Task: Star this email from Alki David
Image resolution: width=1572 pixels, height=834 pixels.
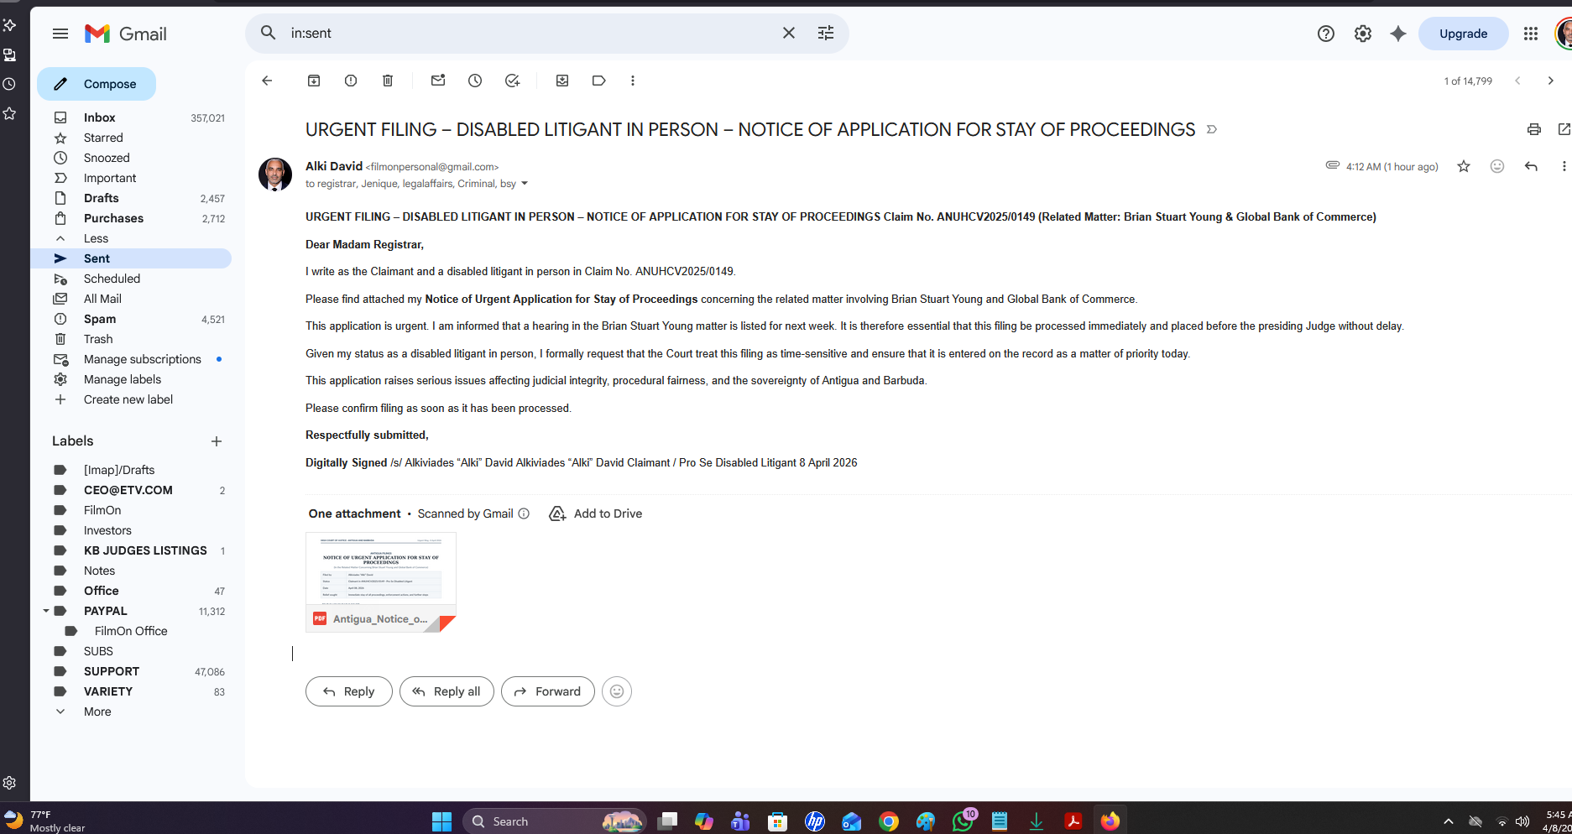Action: coord(1464,166)
